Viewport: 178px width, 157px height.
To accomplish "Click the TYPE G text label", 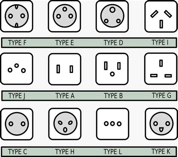I will tap(161, 96).
